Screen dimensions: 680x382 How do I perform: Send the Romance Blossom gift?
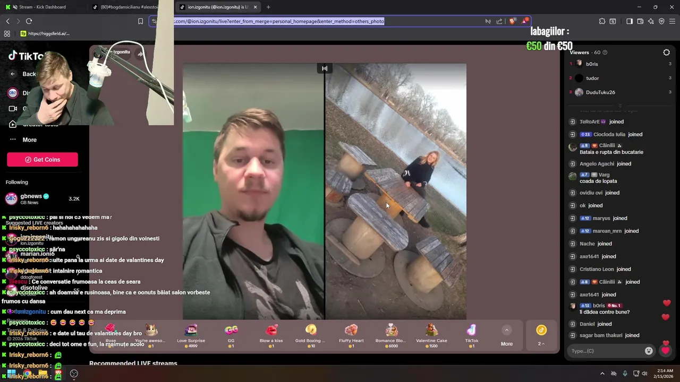click(391, 336)
